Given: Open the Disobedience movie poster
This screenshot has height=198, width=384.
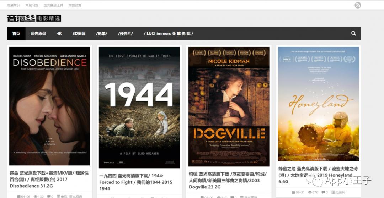Looking at the screenshot, I should pos(50,106).
